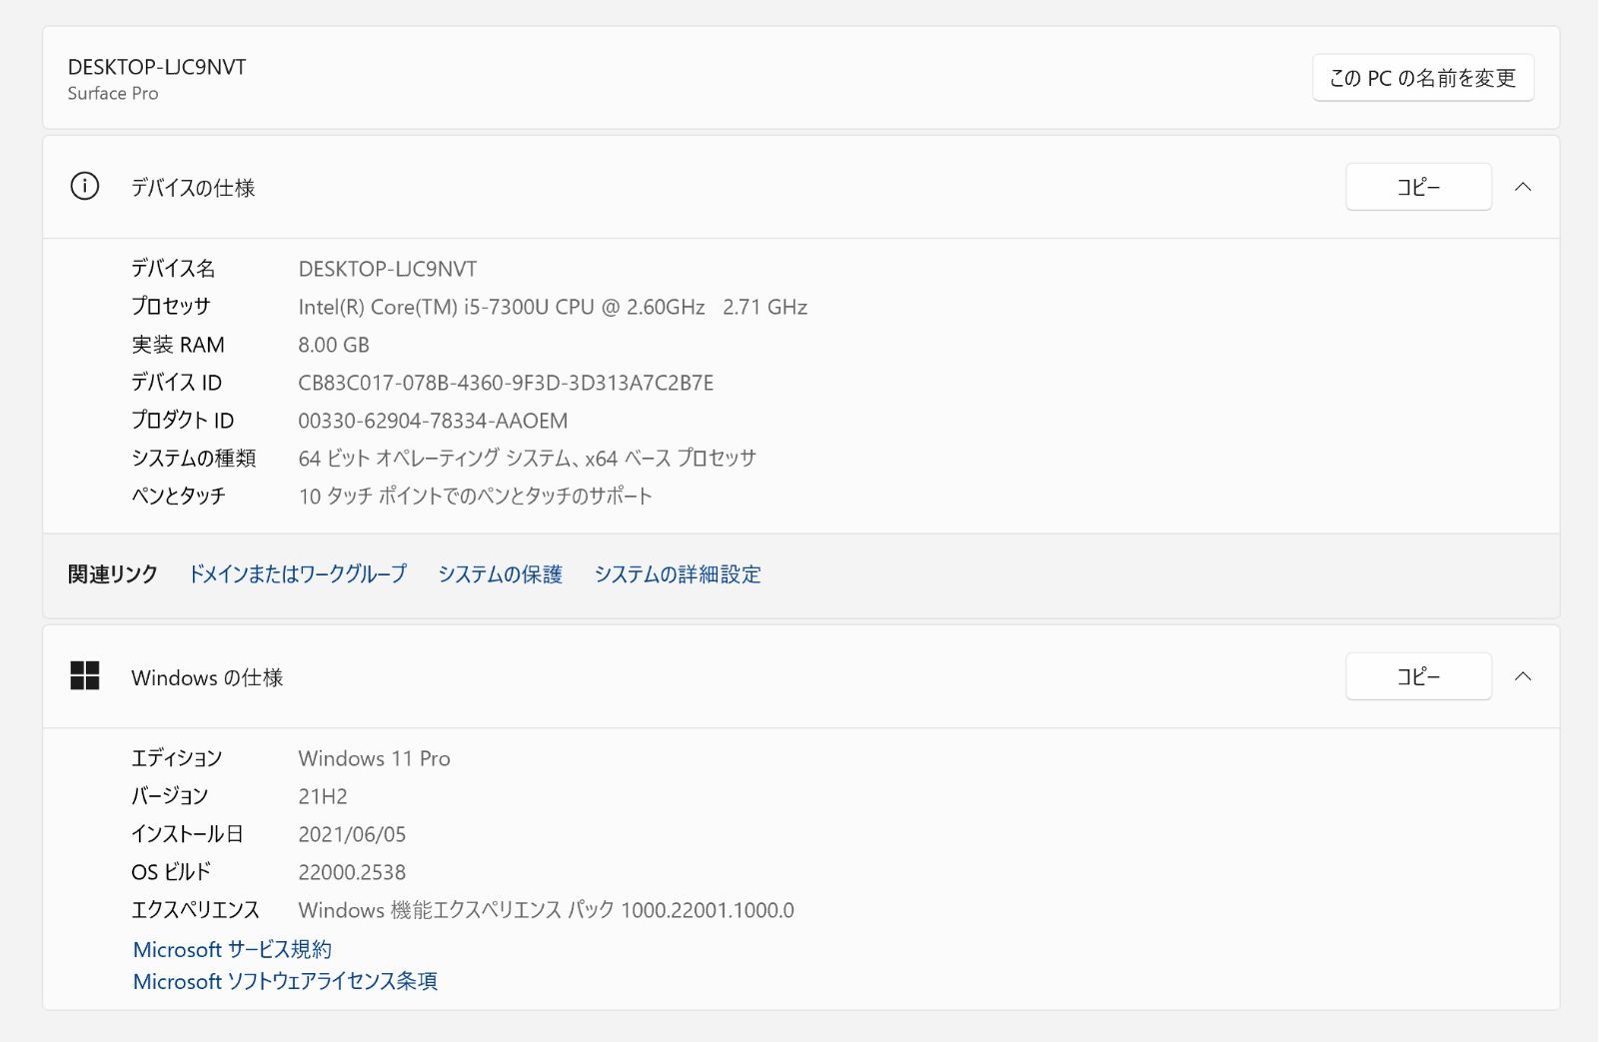Select the デバイス名 value DESKTOP-LJC9NVT in specs
This screenshot has width=1599, height=1042.
tap(388, 269)
